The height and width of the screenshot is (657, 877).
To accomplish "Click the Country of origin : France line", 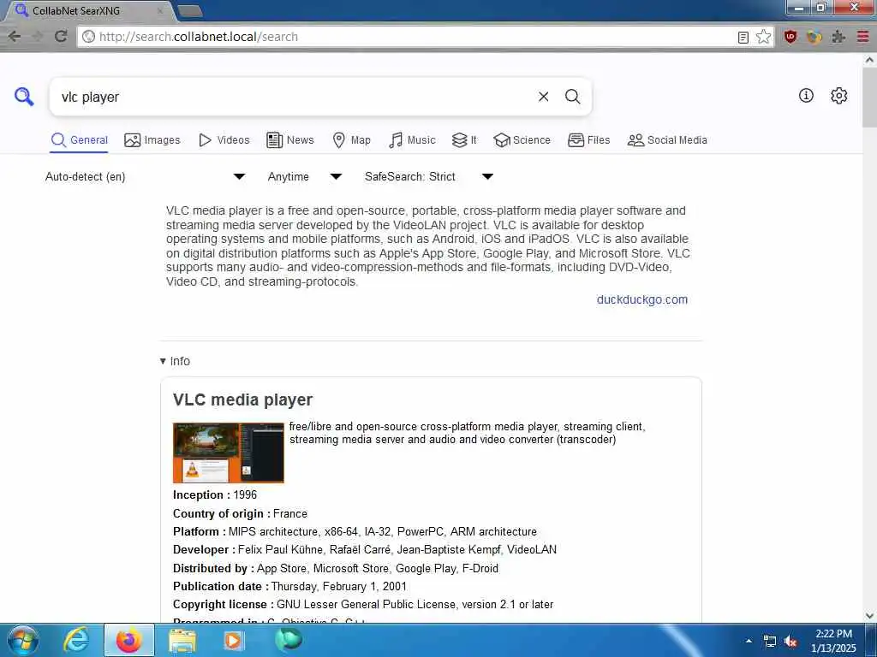I will [240, 513].
